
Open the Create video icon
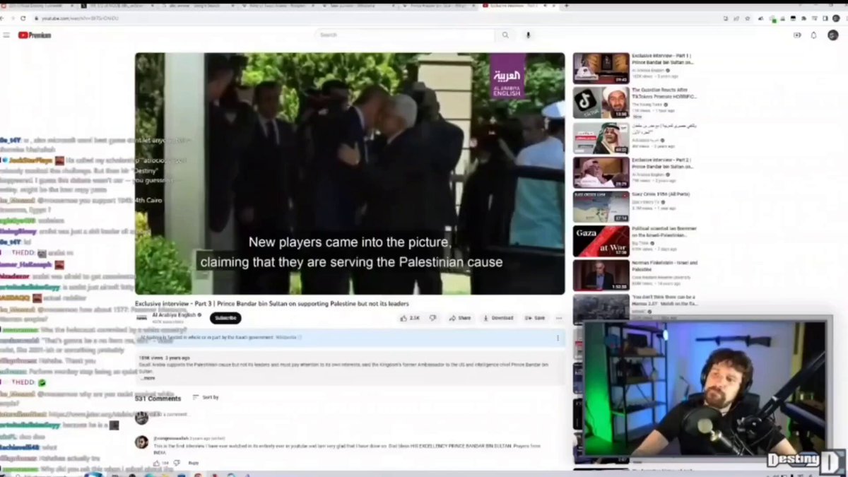click(797, 35)
